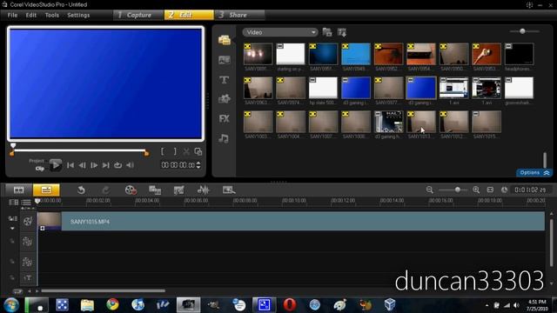Step to the next frame
557x313 pixels.
[94, 165]
